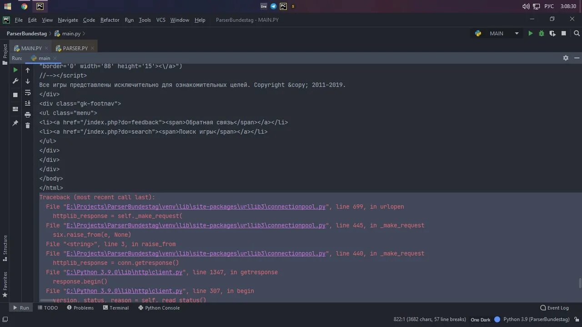Open the Run menu
The width and height of the screenshot is (582, 327).
pyautogui.click(x=129, y=20)
